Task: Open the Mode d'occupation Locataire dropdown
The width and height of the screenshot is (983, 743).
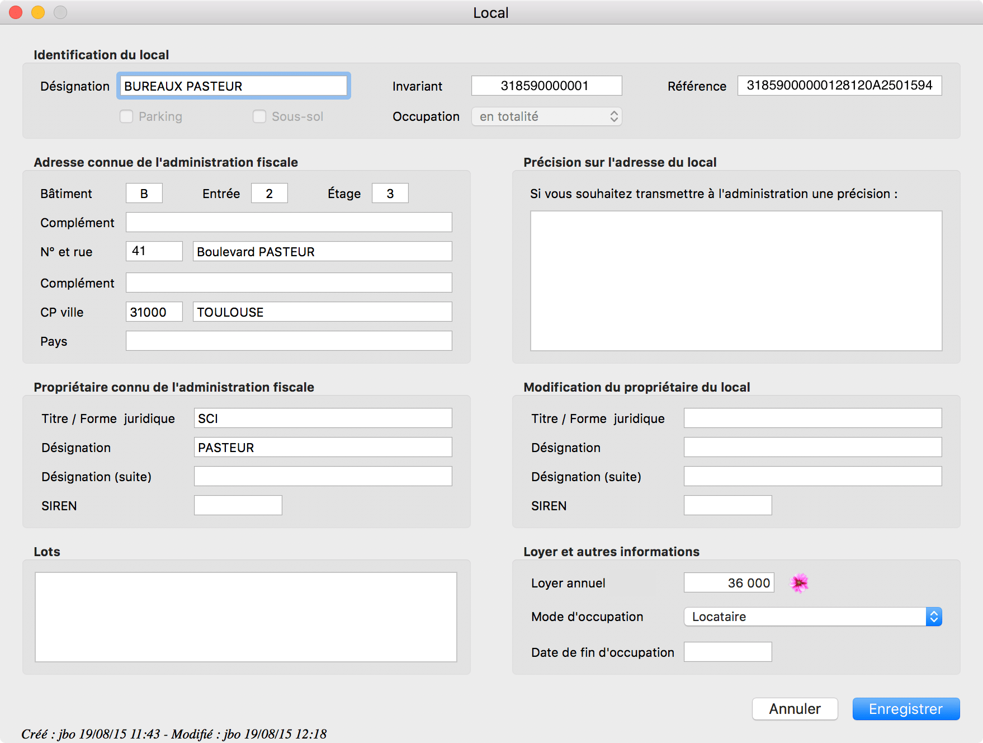Action: point(813,617)
